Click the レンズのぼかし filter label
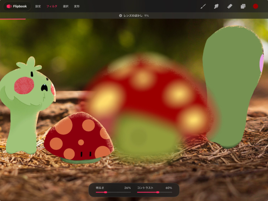This screenshot has height=201, width=268. pyautogui.click(x=133, y=15)
